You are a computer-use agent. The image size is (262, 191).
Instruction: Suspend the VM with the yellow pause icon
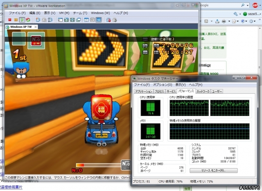pyautogui.click(x=16, y=20)
